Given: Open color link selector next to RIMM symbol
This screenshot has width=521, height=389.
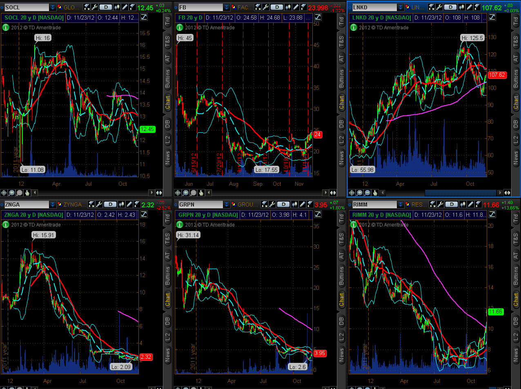Looking at the screenshot, I should click(407, 205).
